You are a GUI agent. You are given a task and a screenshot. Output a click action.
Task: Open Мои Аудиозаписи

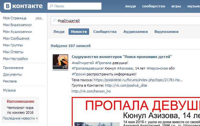point(17,32)
